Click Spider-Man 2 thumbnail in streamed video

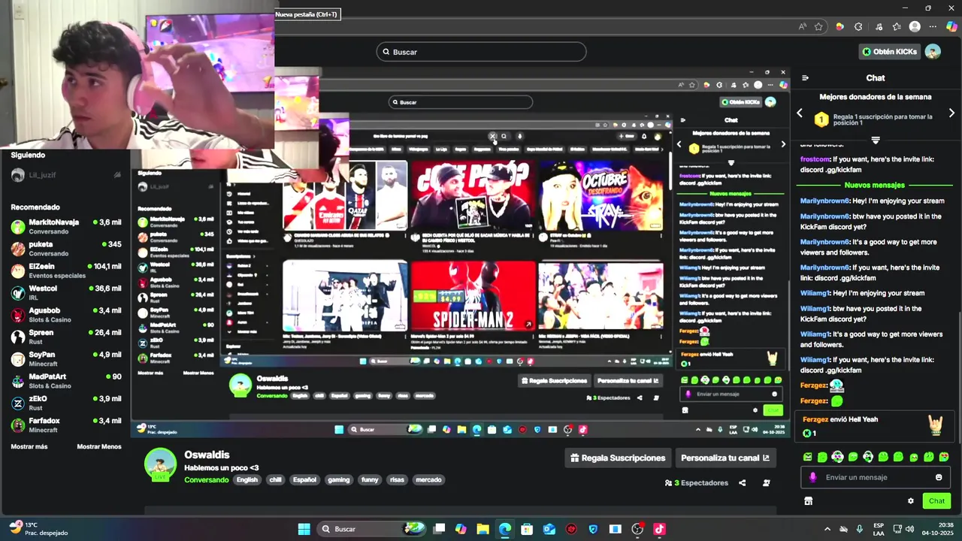click(473, 295)
